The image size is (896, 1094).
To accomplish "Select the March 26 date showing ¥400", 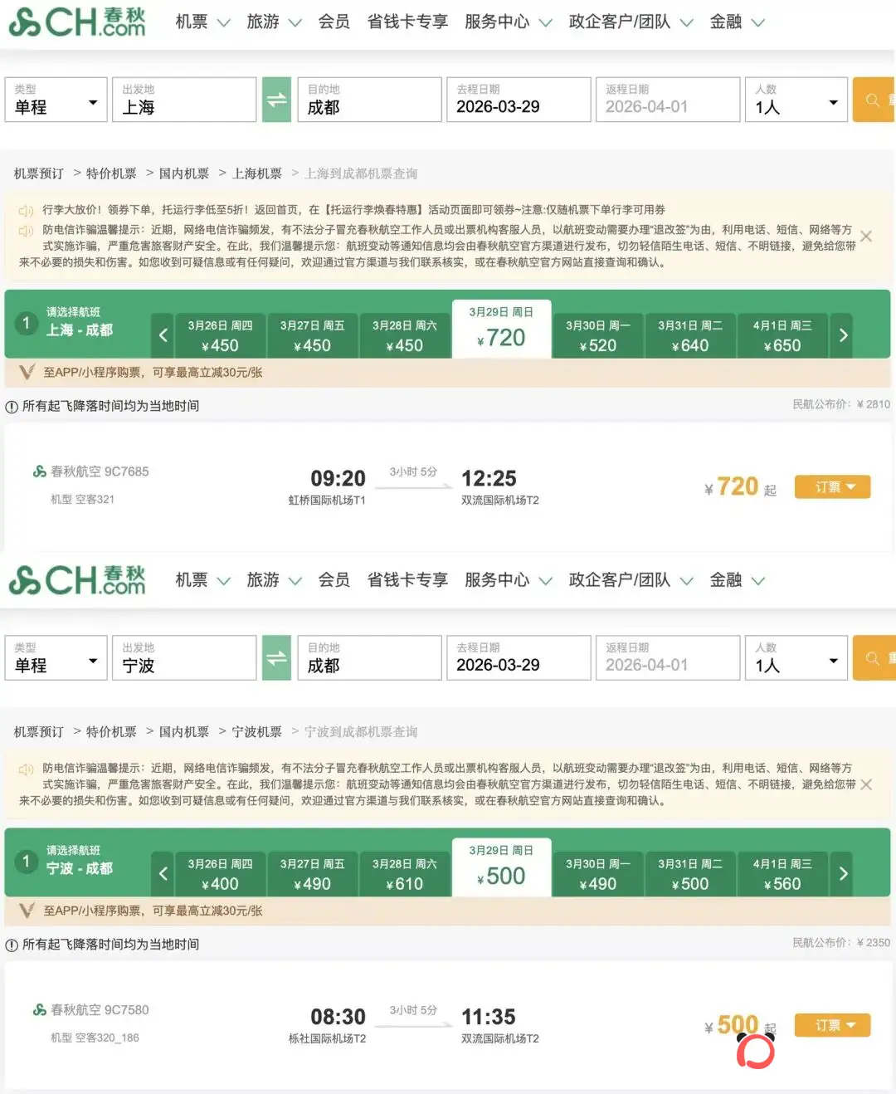I will (220, 873).
